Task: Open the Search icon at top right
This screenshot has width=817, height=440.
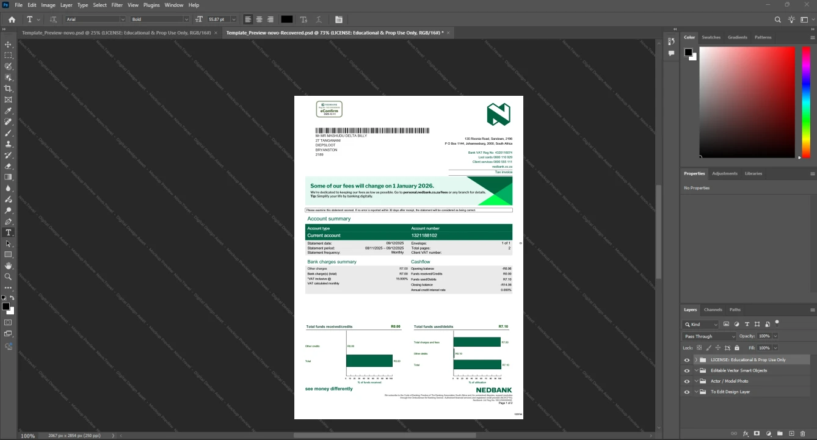Action: coord(778,20)
